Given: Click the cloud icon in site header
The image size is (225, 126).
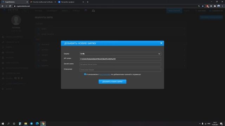Looking at the screenshot, I should point(93,11).
